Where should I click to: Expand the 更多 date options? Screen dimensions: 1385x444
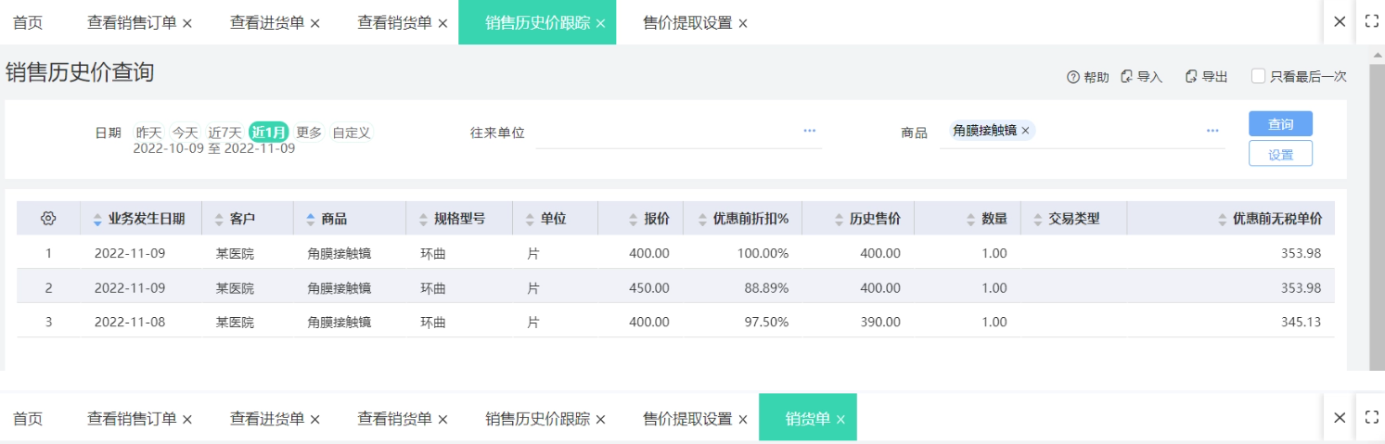(309, 133)
